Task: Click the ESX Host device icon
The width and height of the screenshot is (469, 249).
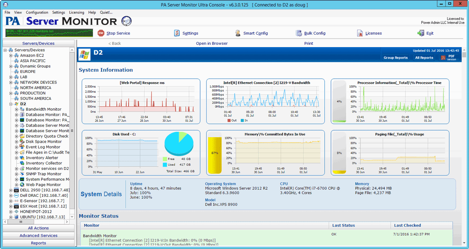Action: pyautogui.click(x=16, y=206)
